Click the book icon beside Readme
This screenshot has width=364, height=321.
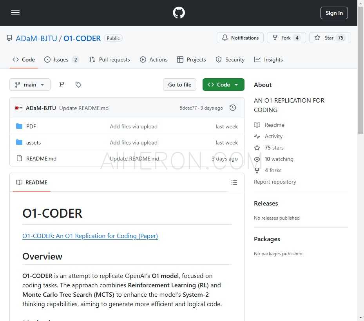[257, 125]
